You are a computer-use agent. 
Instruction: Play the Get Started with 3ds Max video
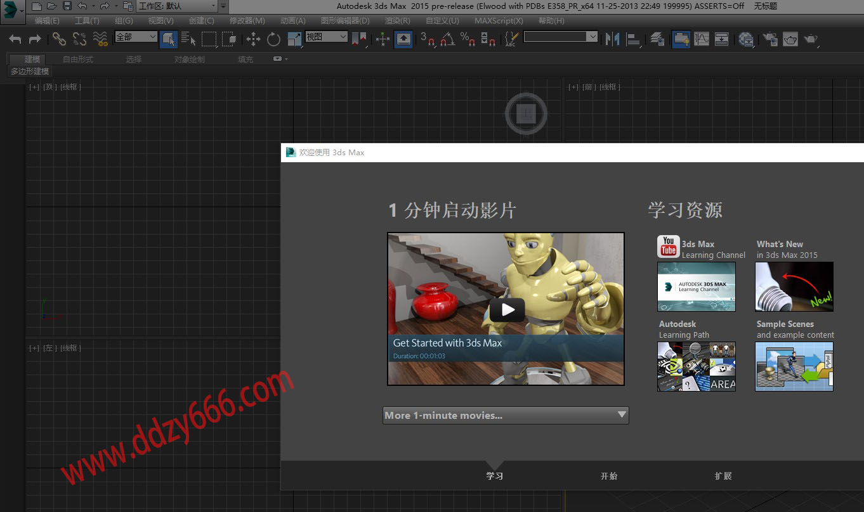click(x=507, y=309)
